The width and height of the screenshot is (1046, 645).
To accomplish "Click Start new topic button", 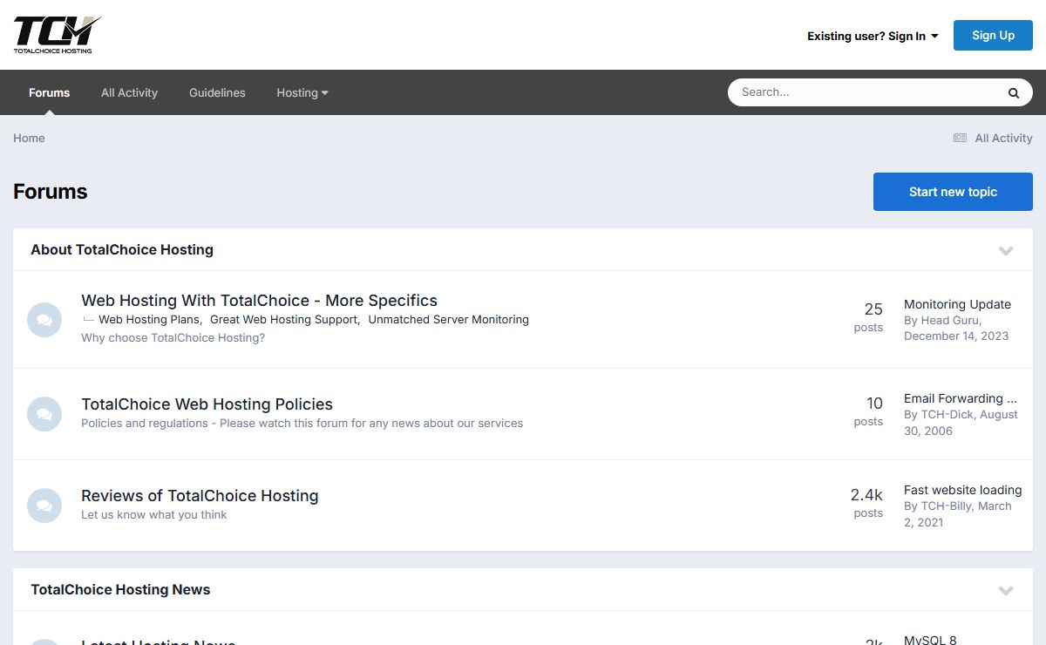I will tap(953, 192).
